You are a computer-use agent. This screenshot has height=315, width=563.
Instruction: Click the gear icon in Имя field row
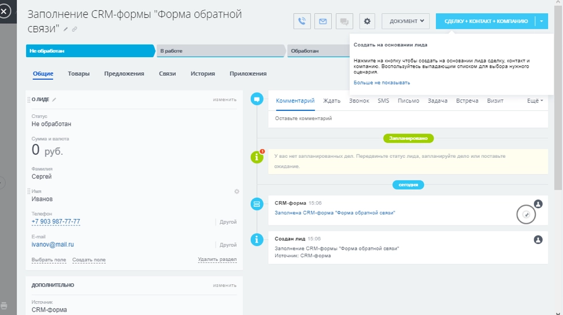tap(236, 191)
